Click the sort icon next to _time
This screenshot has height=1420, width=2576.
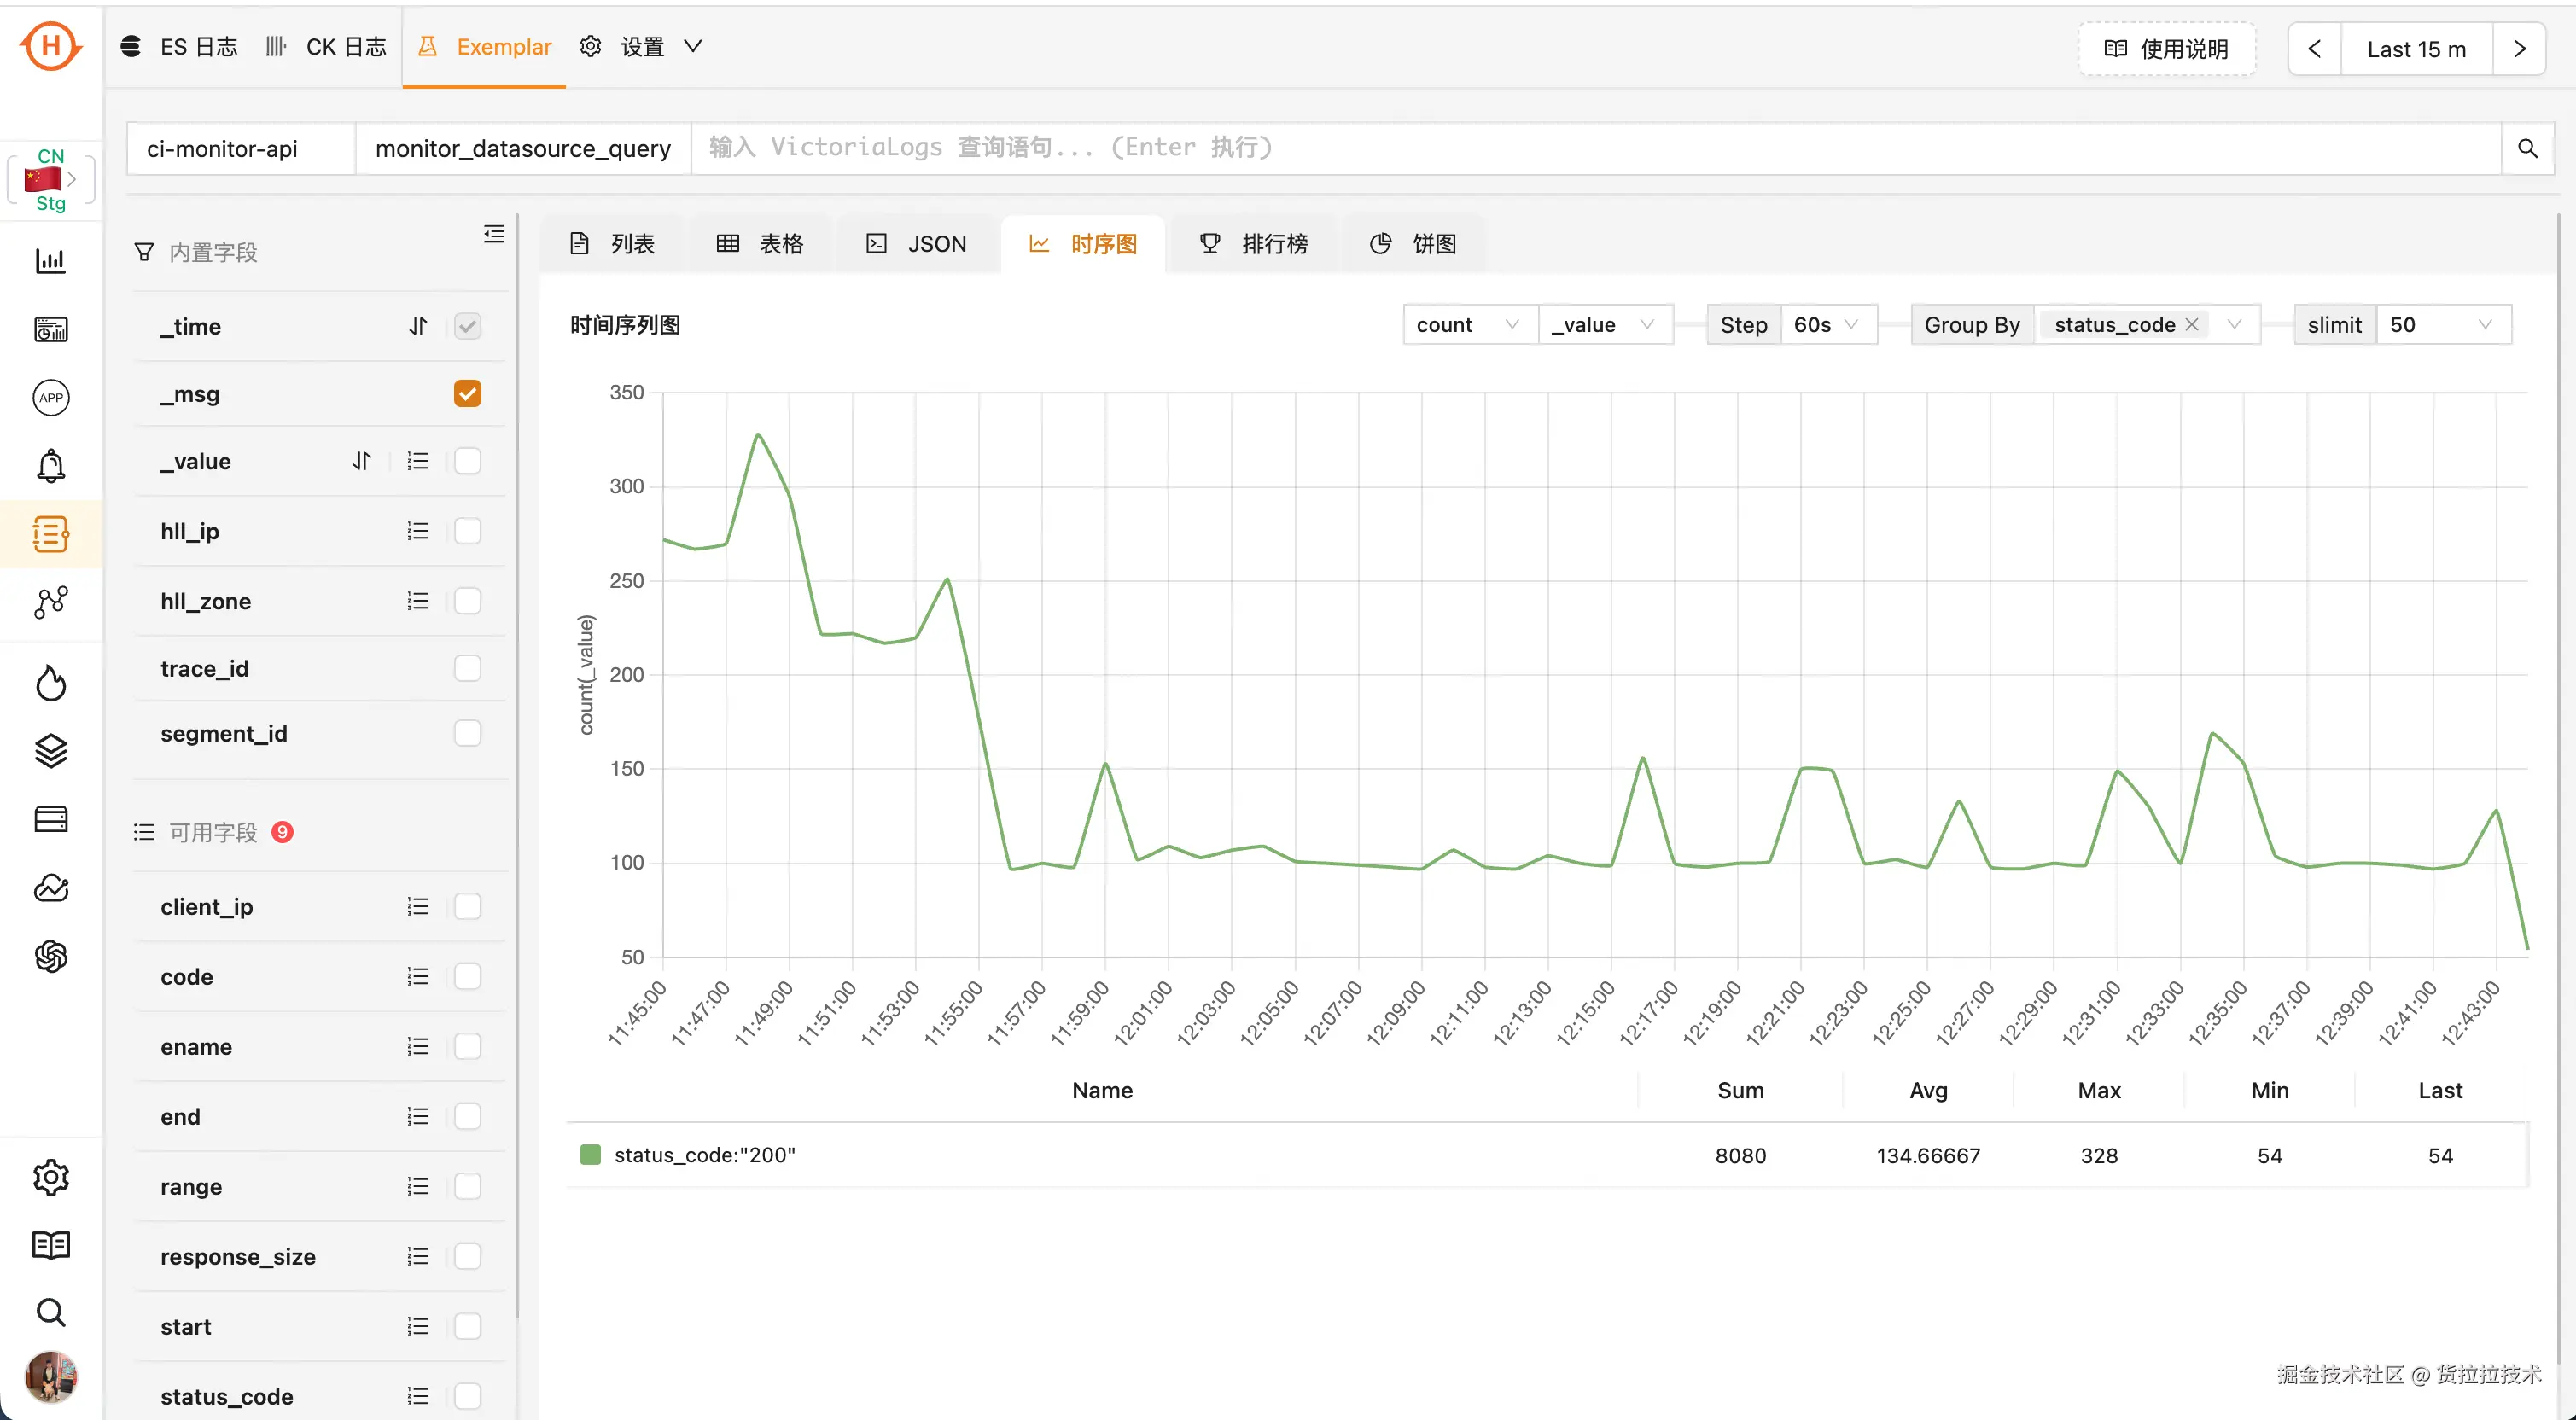click(x=418, y=326)
